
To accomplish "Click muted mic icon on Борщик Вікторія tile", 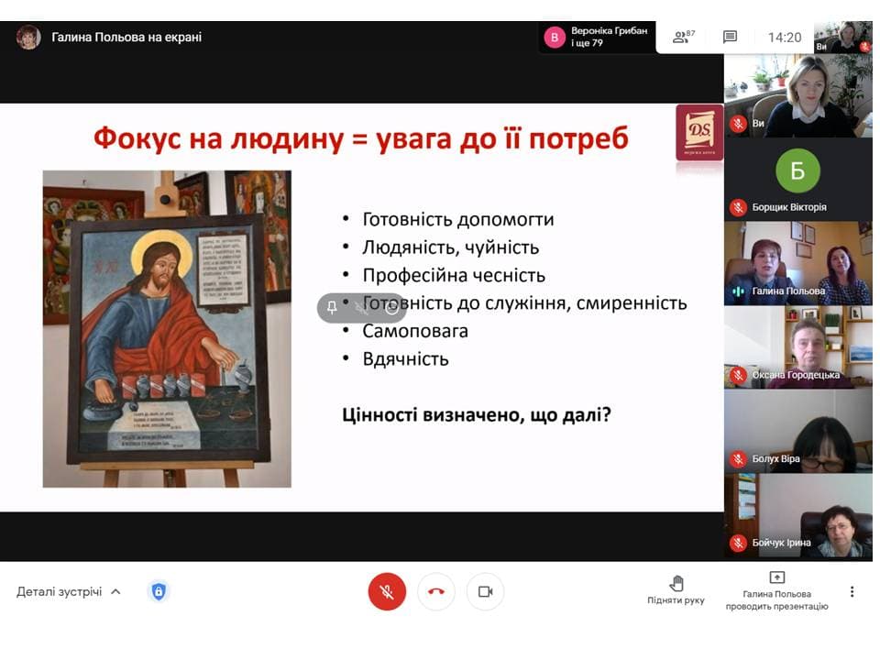I will click(738, 207).
